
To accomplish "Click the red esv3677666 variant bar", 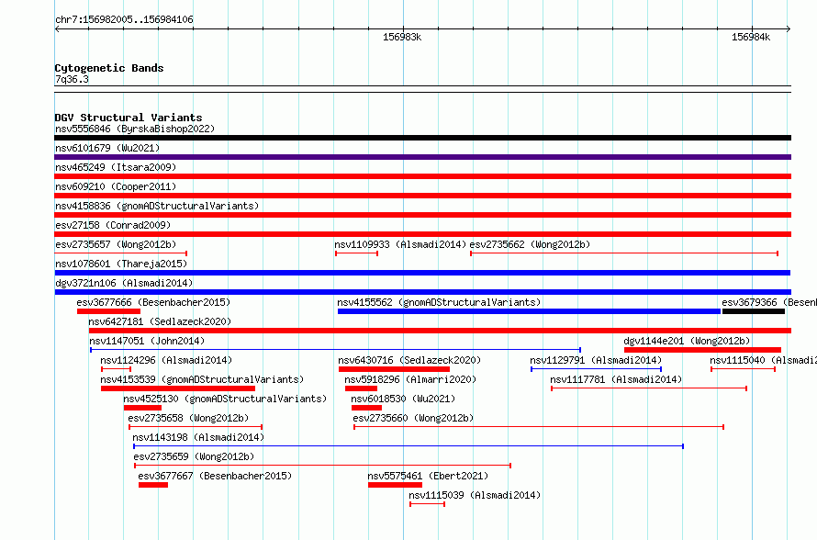I will 109,311.
